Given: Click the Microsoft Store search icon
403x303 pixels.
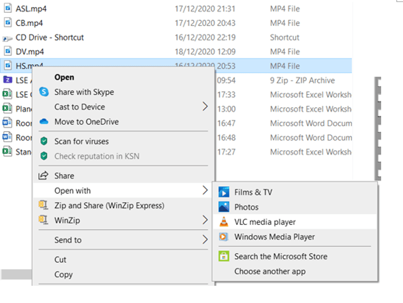Looking at the screenshot, I should click(x=224, y=257).
